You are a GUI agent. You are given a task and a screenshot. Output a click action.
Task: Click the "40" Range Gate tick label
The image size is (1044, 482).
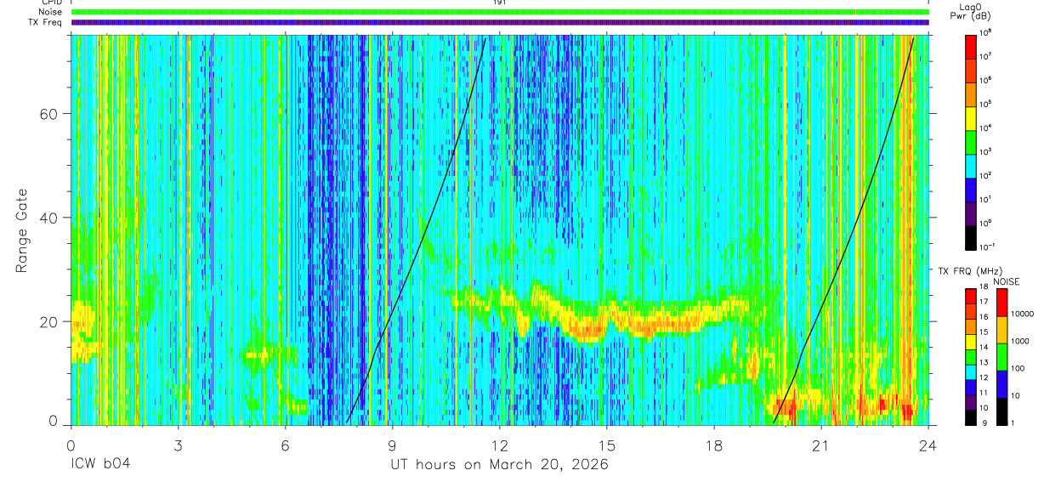(x=50, y=218)
